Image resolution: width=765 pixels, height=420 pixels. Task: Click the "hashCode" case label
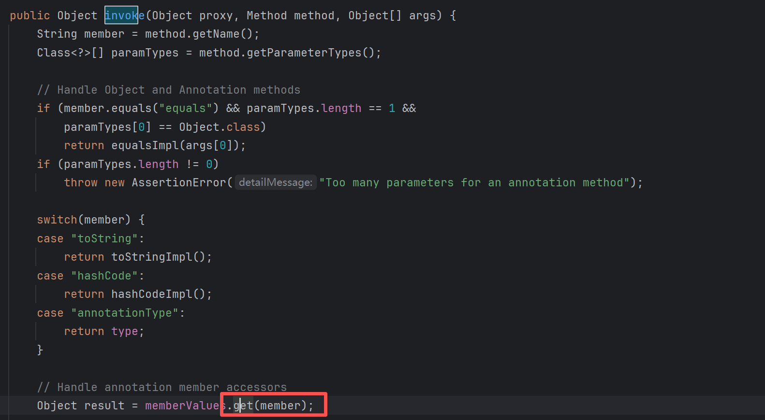point(104,276)
